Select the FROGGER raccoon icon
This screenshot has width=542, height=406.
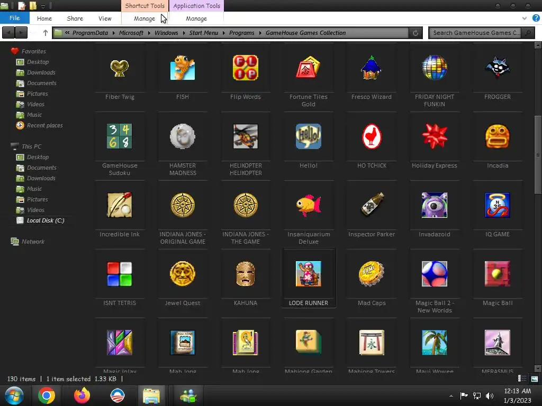(498, 68)
